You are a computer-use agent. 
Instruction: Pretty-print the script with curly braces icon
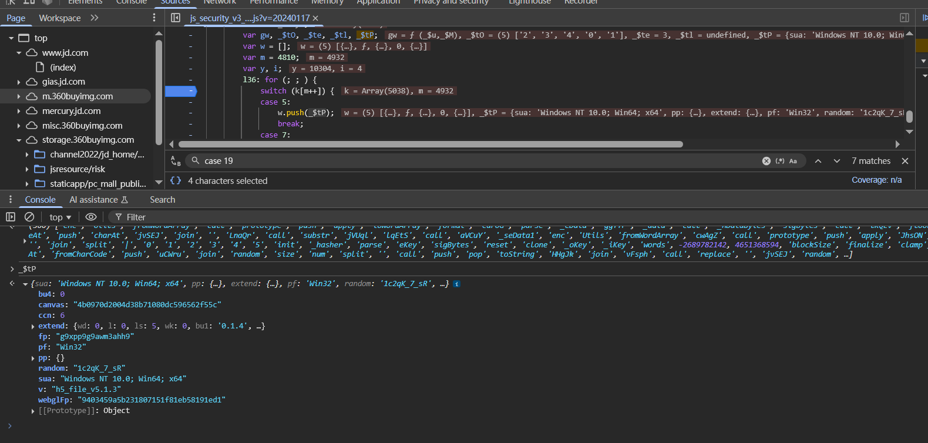(x=176, y=181)
